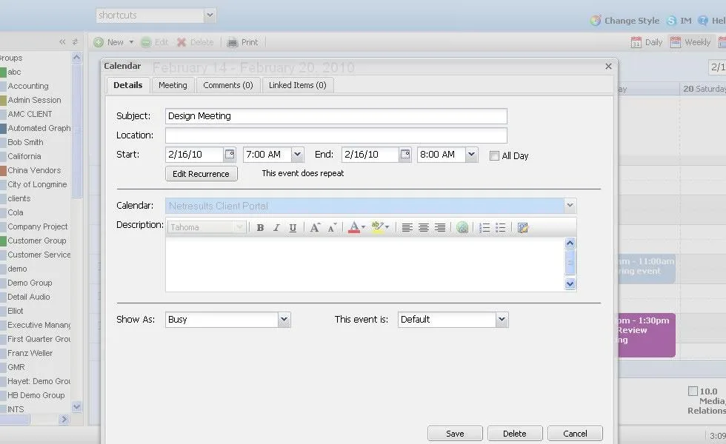Click groups list scroll up arrow
Image resolution: width=726 pixels, height=444 pixels.
[x=77, y=58]
